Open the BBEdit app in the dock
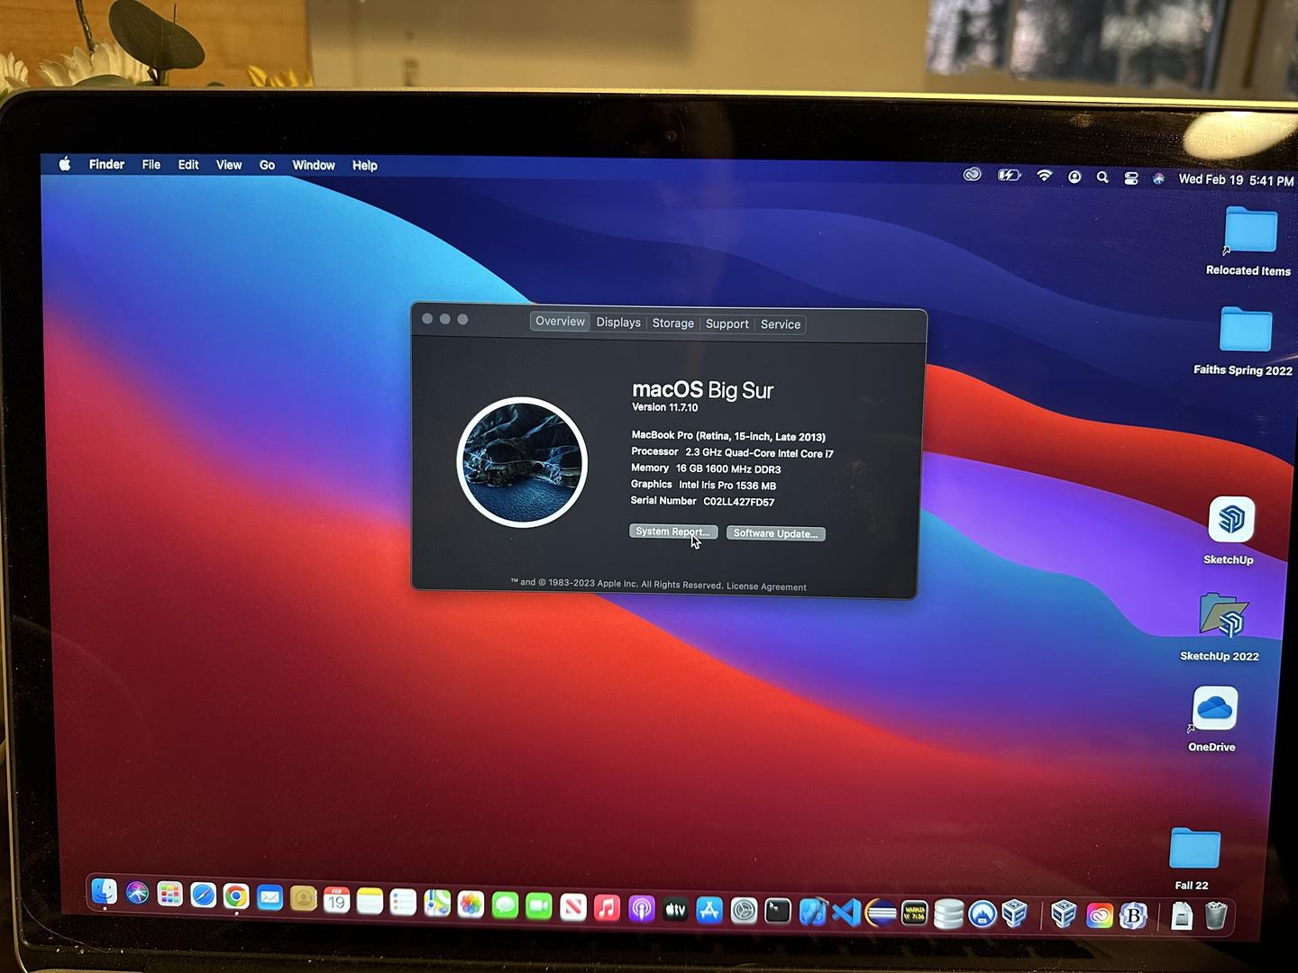The width and height of the screenshot is (1298, 973). pos(1133,916)
